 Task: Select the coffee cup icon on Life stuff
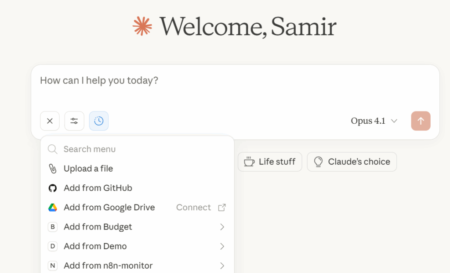pos(249,162)
